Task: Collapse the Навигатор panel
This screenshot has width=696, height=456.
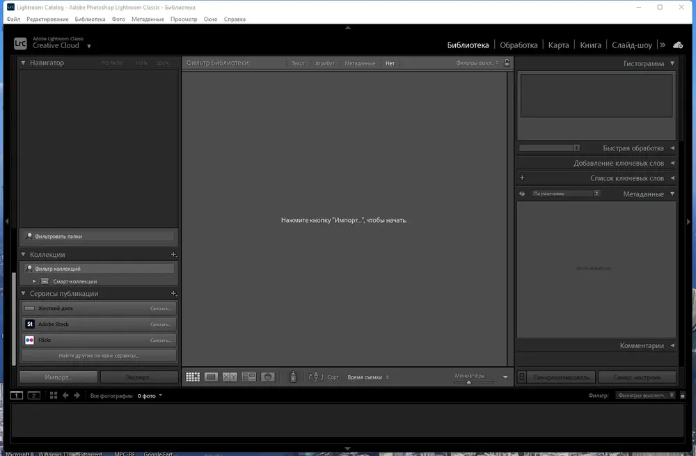Action: 23,63
